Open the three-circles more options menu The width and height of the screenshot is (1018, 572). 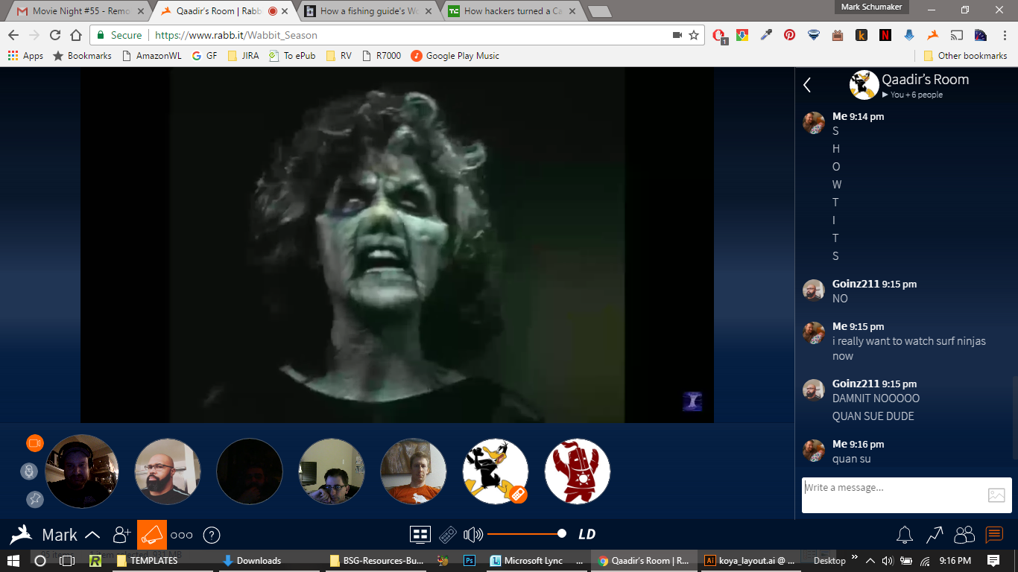point(182,535)
